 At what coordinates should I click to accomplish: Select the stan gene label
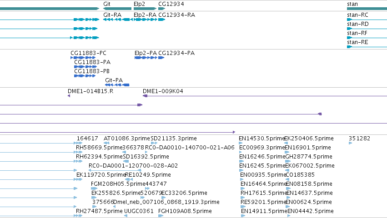pyautogui.click(x=352, y=4)
